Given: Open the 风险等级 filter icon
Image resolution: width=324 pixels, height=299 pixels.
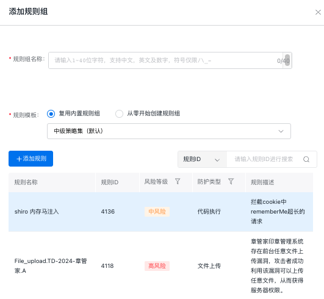Looking at the screenshot, I should 178,181.
